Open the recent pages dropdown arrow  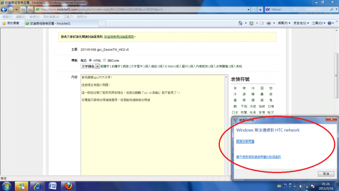tap(16, 10)
